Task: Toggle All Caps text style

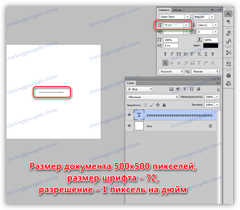Action: click(179, 54)
